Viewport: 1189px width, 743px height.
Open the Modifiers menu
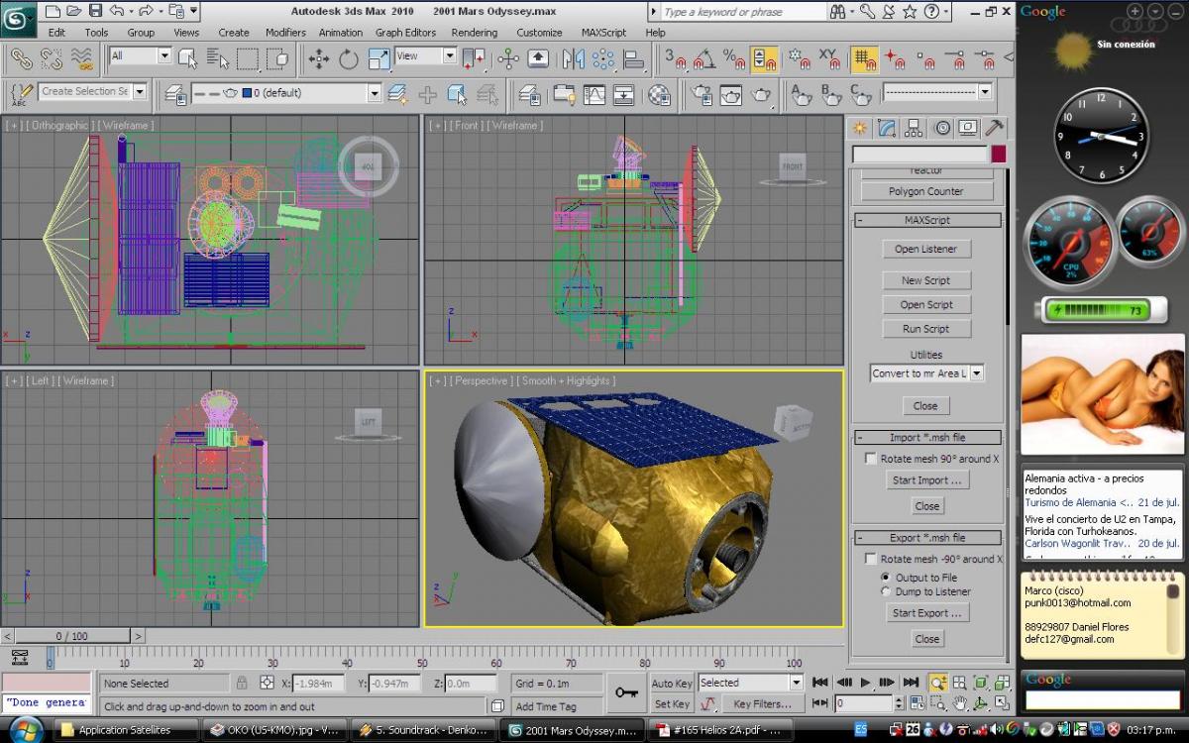(285, 32)
